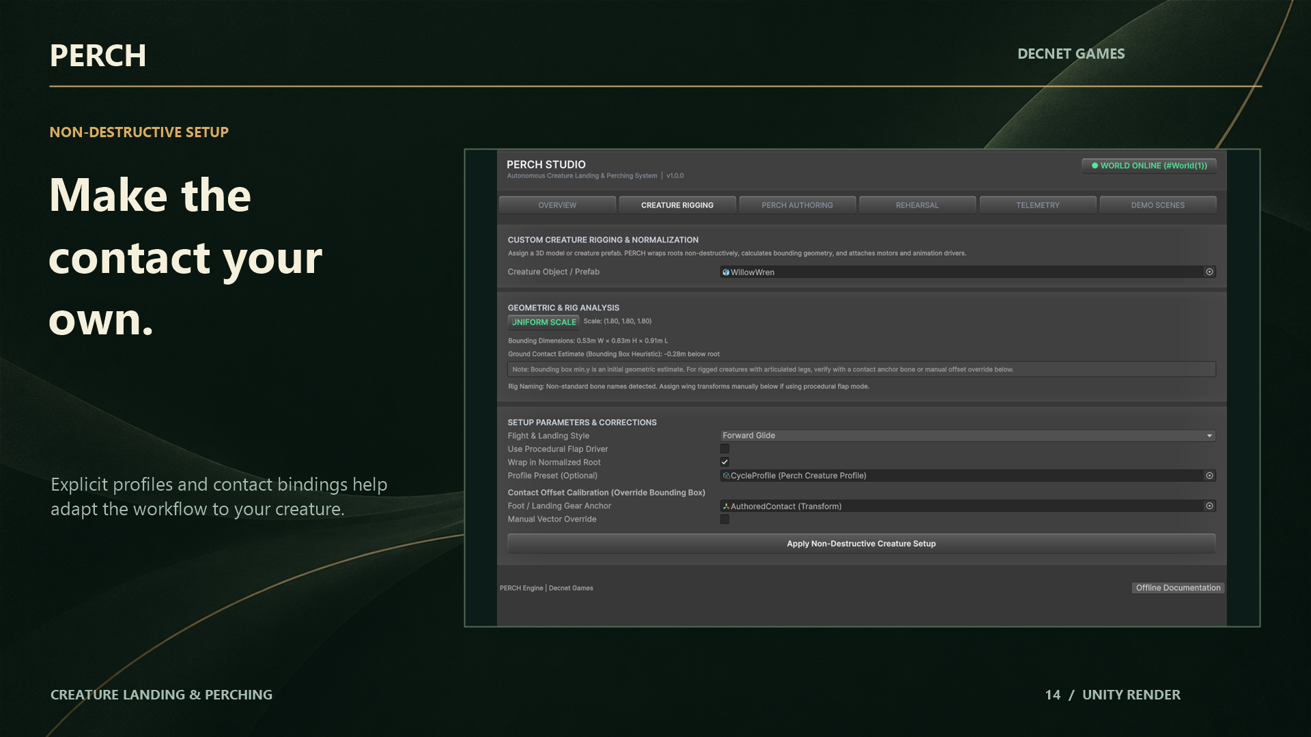1311x737 pixels.
Task: Click the CycleProfile asset icon
Action: (726, 476)
